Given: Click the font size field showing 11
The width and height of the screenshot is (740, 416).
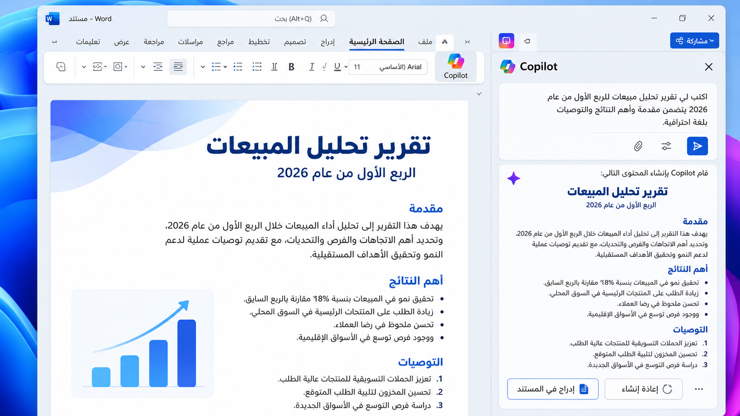Looking at the screenshot, I should 358,67.
